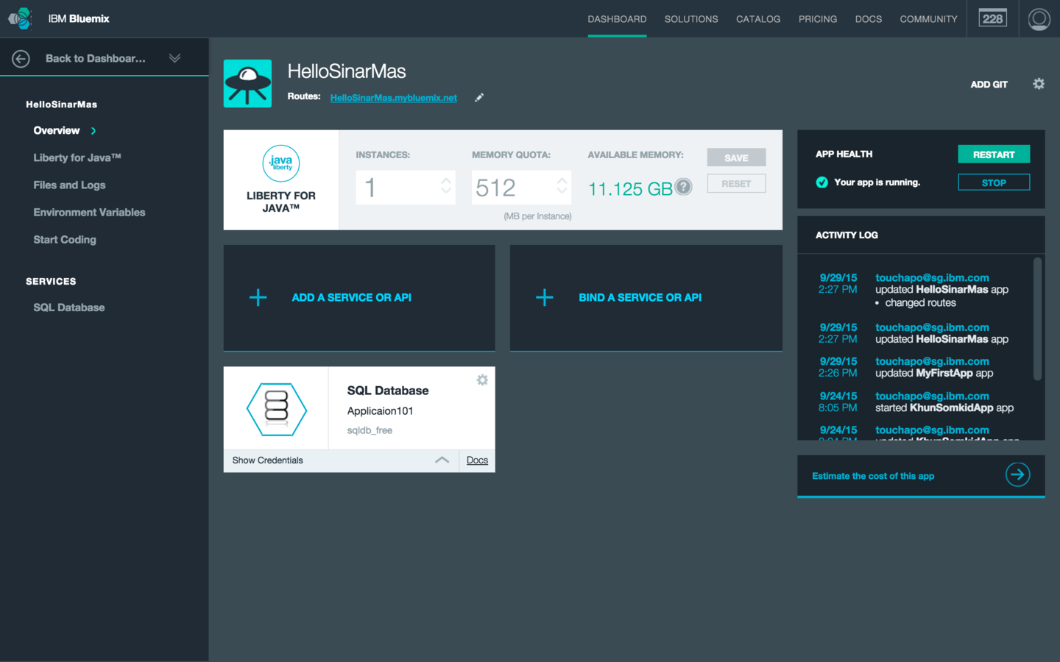Open SQL Database under Services
Viewport: 1060px width, 662px height.
pos(69,307)
